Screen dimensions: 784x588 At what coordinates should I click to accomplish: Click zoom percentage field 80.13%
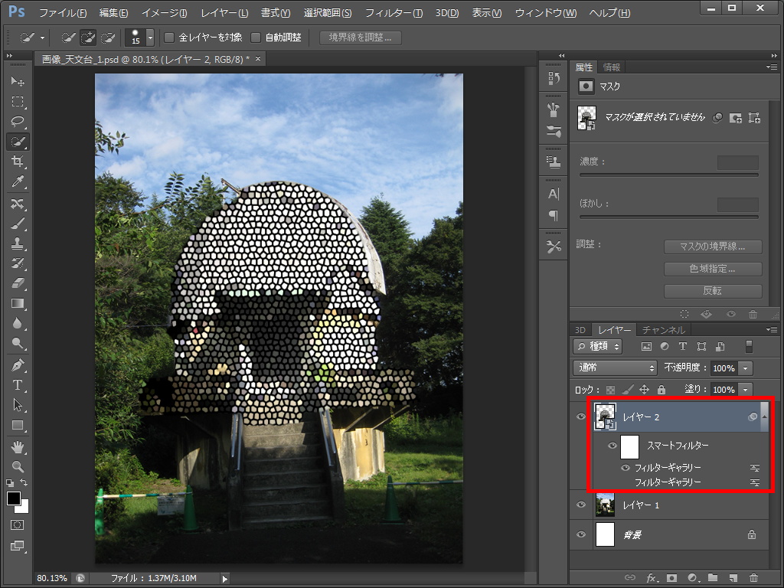52,578
